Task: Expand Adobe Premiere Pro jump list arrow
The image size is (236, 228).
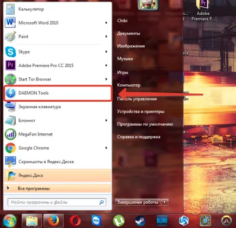Action: pyautogui.click(x=106, y=65)
